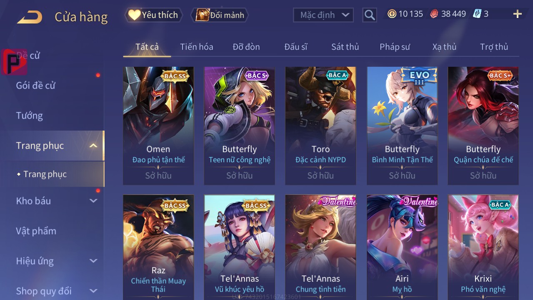This screenshot has width=533, height=300.
Task: Open the Toro Đặc cảnh NYPD skin card
Action: [x=320, y=126]
